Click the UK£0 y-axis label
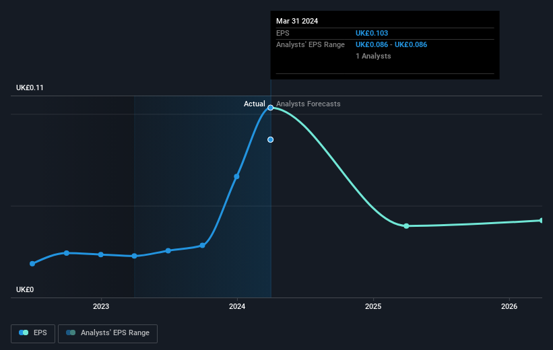The height and width of the screenshot is (350, 553). tap(25, 289)
